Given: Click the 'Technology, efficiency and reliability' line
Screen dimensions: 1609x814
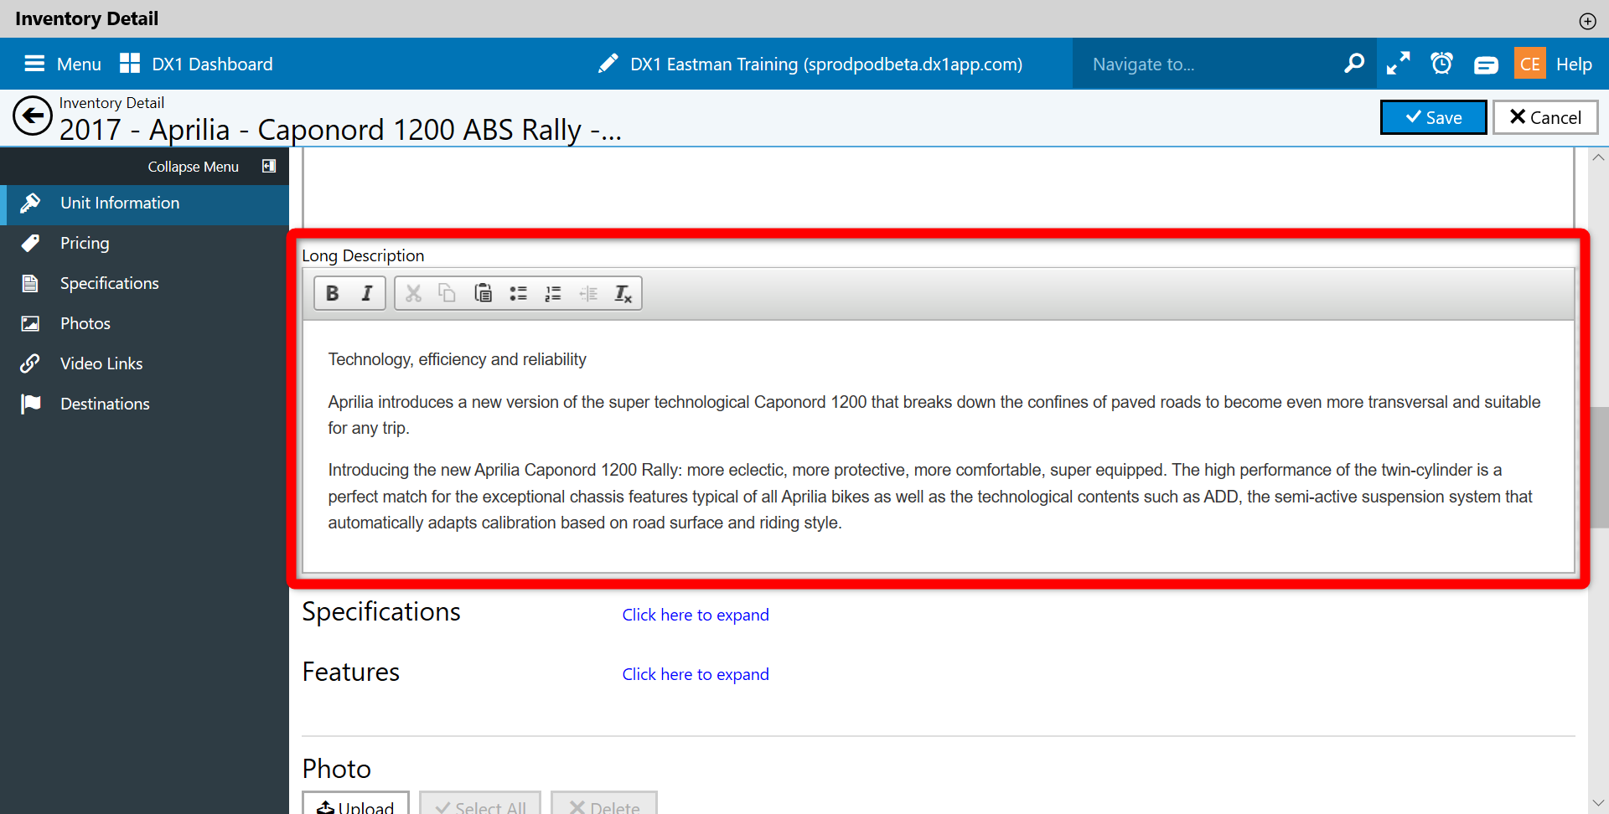Looking at the screenshot, I should [x=458, y=359].
